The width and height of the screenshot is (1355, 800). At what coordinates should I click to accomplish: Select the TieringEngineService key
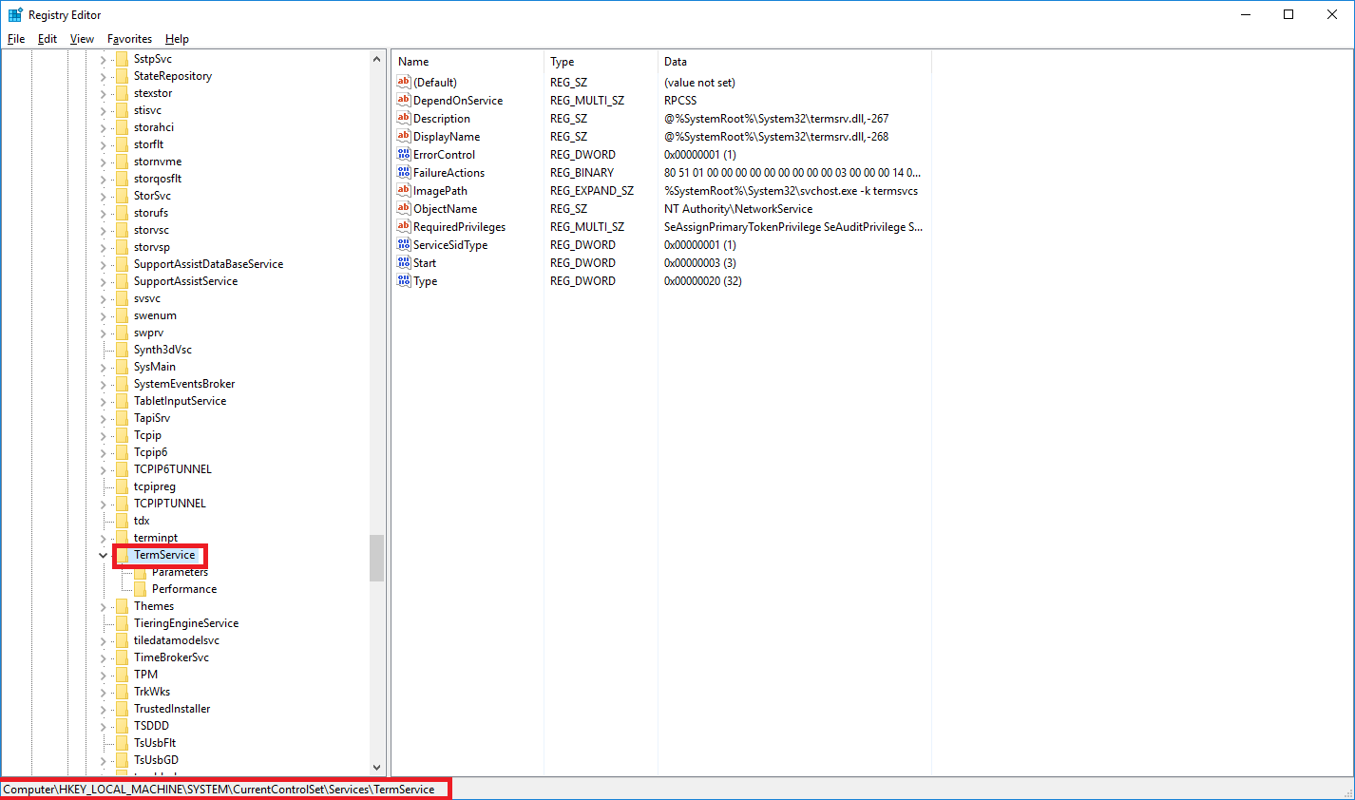186,623
